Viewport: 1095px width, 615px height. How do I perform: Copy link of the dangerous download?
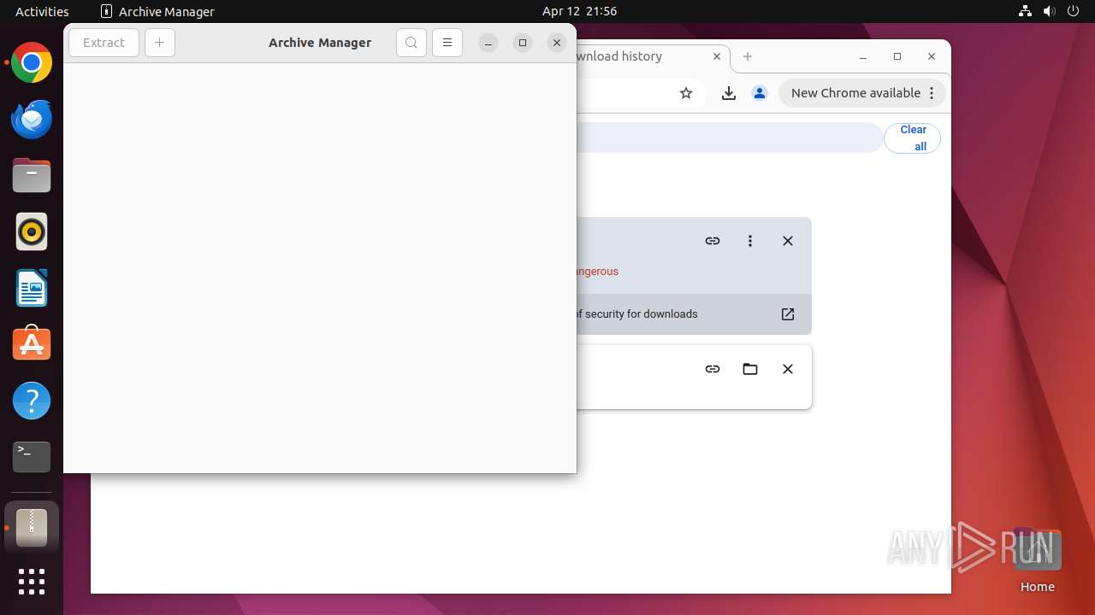click(x=713, y=241)
